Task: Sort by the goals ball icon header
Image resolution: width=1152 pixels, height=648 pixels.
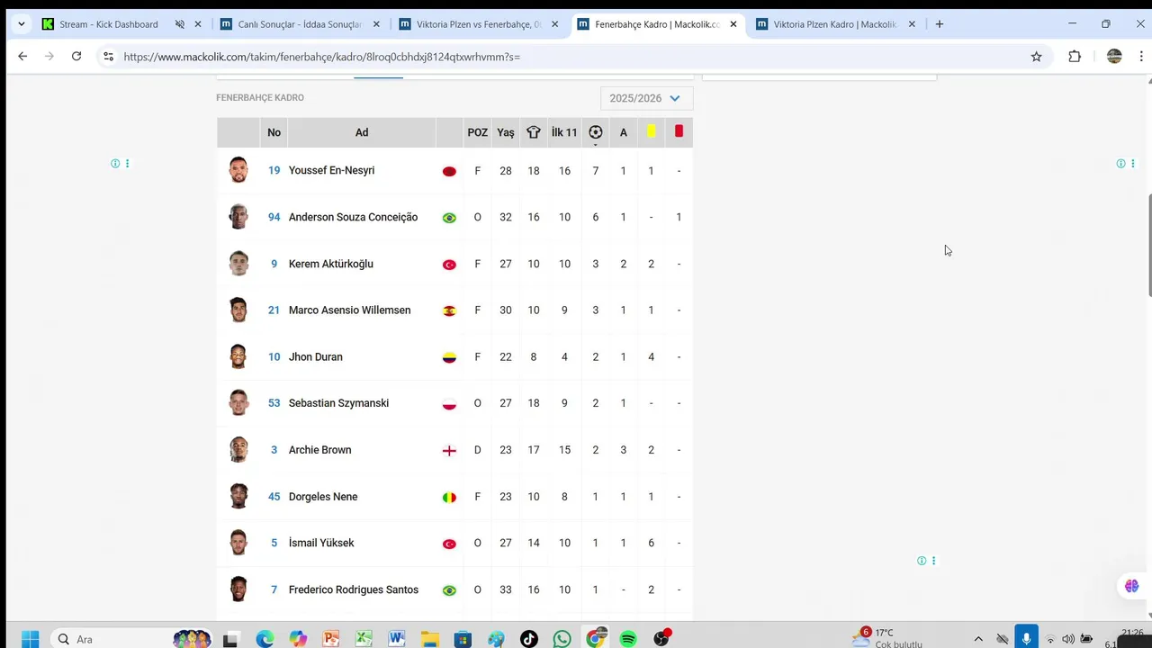Action: 595,132
